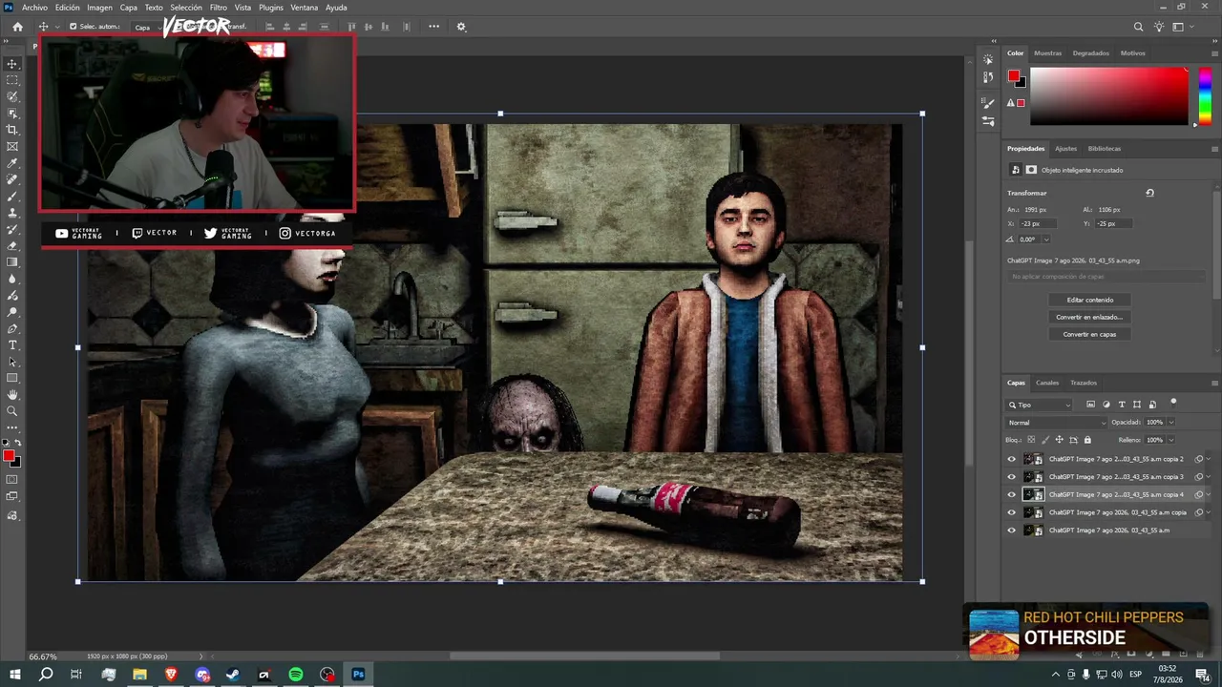This screenshot has width=1222, height=687.
Task: Open the Capa auto-select dropdown
Action: click(145, 27)
